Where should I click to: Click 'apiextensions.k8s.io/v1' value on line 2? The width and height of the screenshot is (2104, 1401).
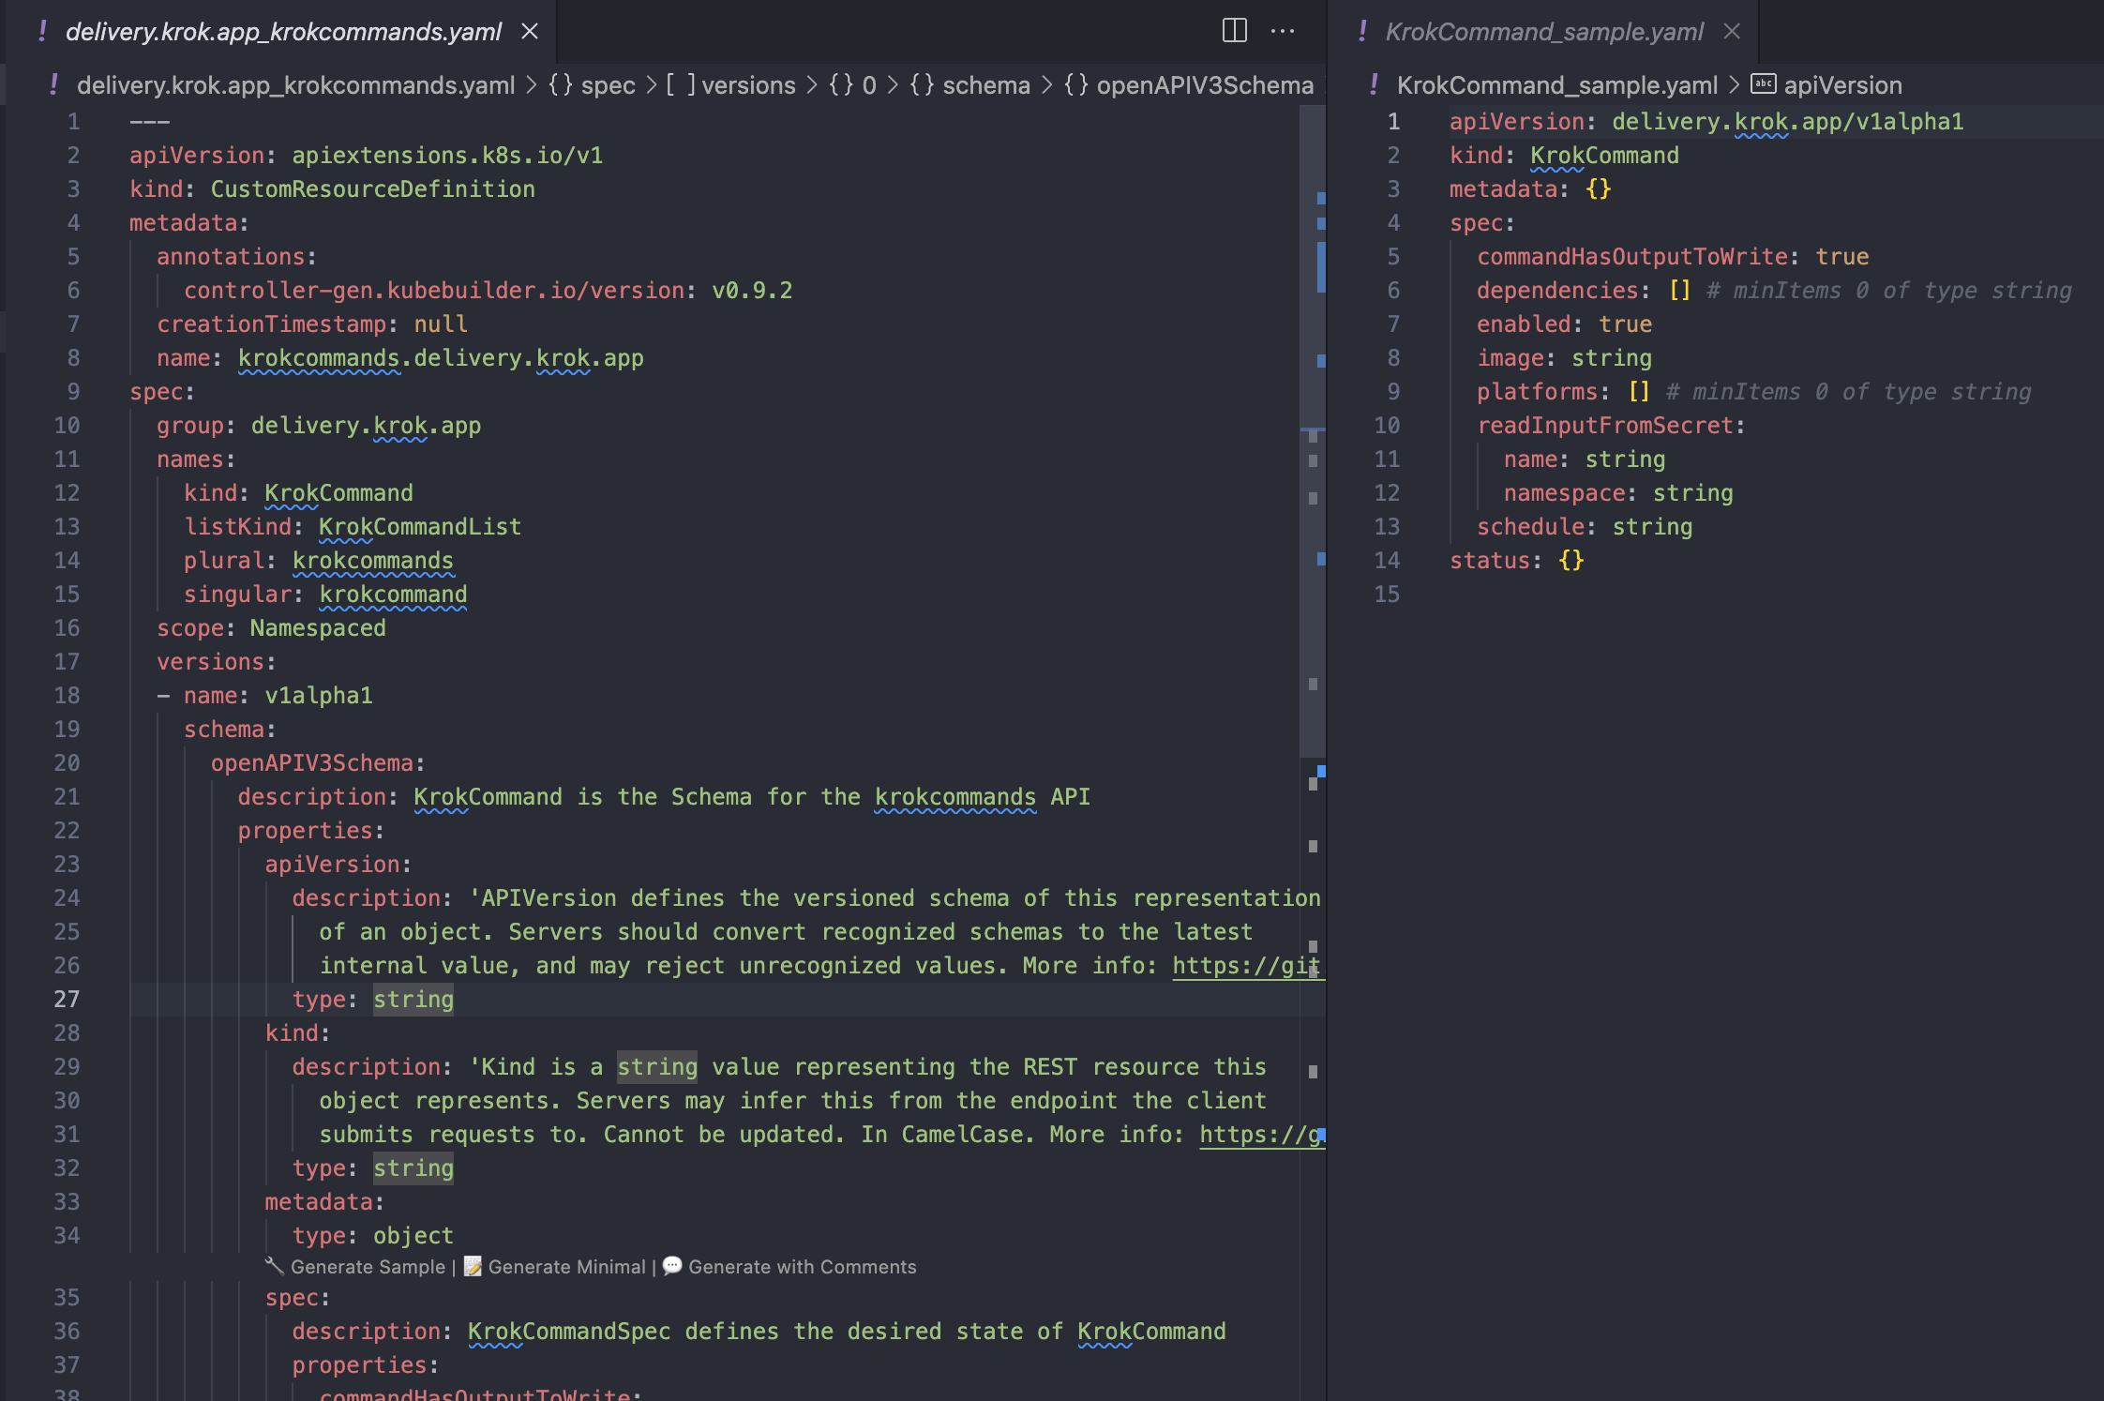point(447,156)
